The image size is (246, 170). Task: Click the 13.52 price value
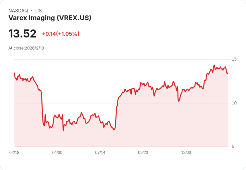[22, 33]
